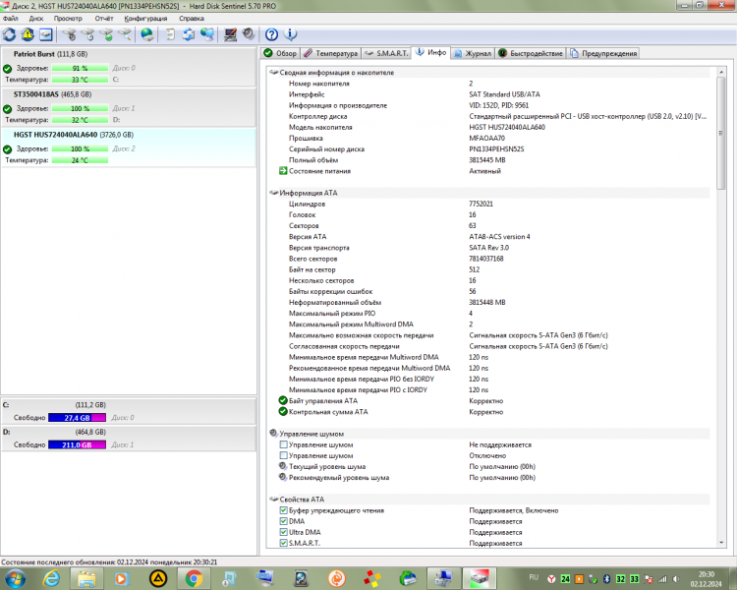Image resolution: width=737 pixels, height=590 pixels.
Task: Switch to the Температура tab
Action: click(330, 53)
